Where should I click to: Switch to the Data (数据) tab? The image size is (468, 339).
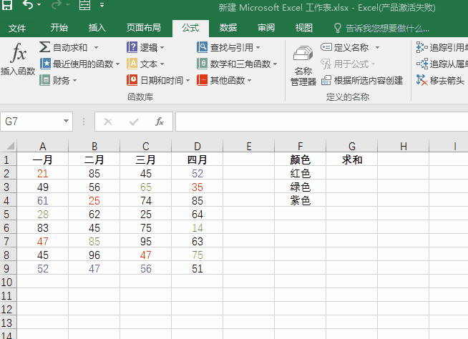click(228, 28)
